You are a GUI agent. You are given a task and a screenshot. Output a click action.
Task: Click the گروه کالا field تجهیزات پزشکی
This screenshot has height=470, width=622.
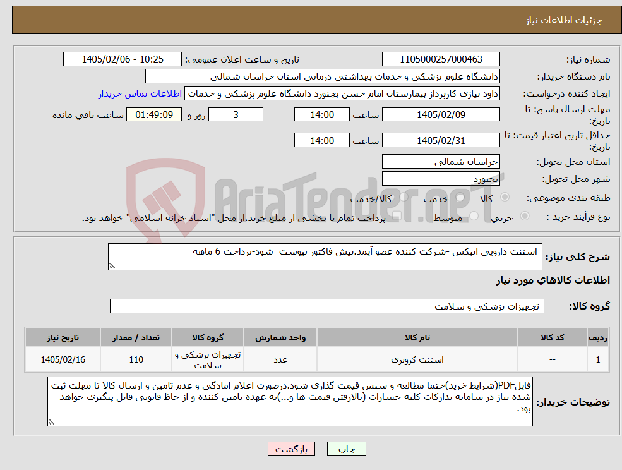[x=327, y=306]
